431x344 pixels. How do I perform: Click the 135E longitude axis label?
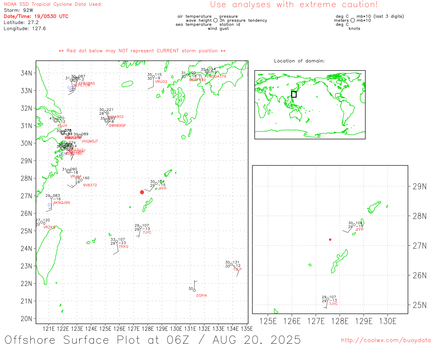[x=246, y=329]
